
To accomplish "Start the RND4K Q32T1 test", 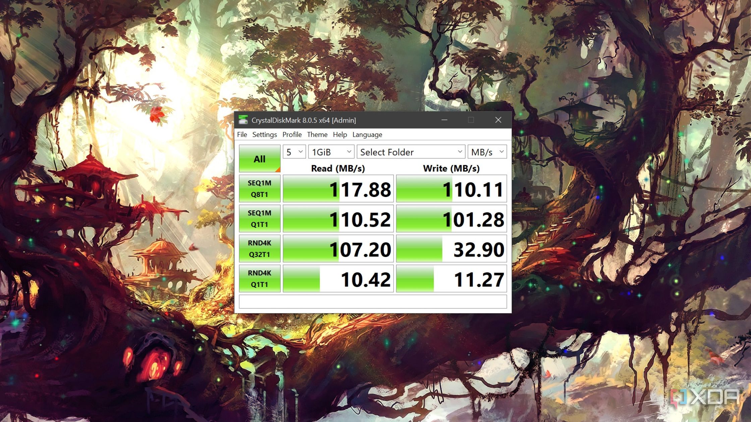I will click(x=259, y=249).
